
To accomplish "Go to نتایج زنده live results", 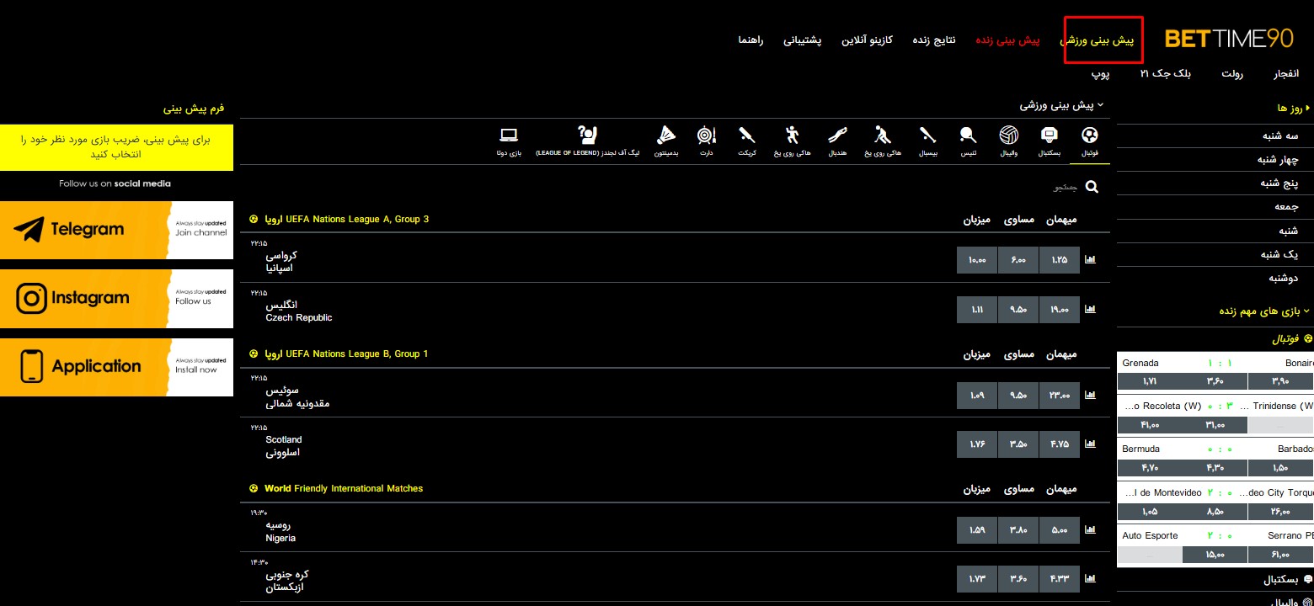I will coord(935,40).
